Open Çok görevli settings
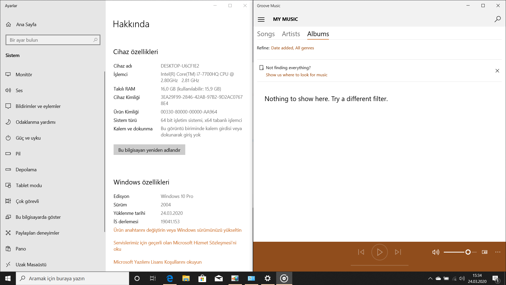Screen dimensions: 506x285 pyautogui.click(x=53, y=201)
